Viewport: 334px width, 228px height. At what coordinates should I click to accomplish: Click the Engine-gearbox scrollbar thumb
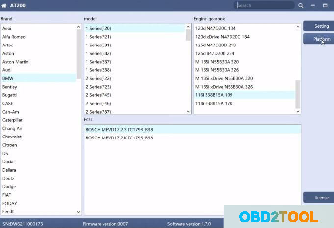298,94
